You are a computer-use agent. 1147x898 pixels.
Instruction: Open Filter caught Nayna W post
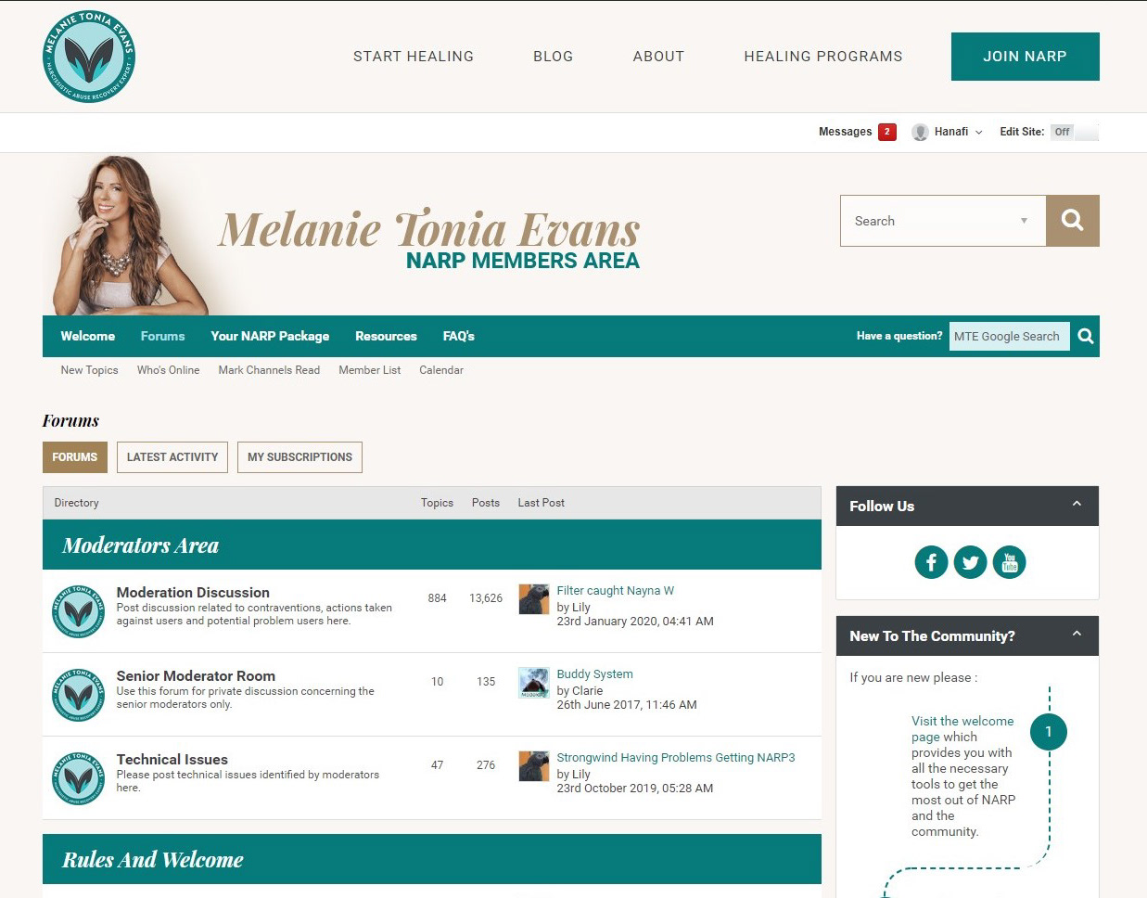pos(615,591)
